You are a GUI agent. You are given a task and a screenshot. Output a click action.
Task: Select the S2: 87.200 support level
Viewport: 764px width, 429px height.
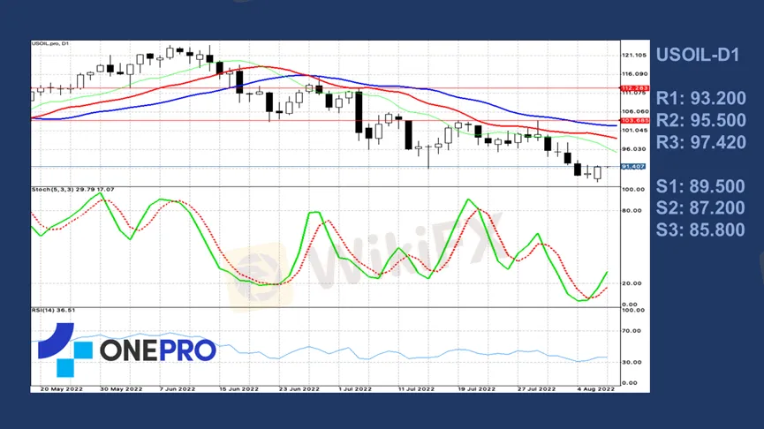pos(700,208)
